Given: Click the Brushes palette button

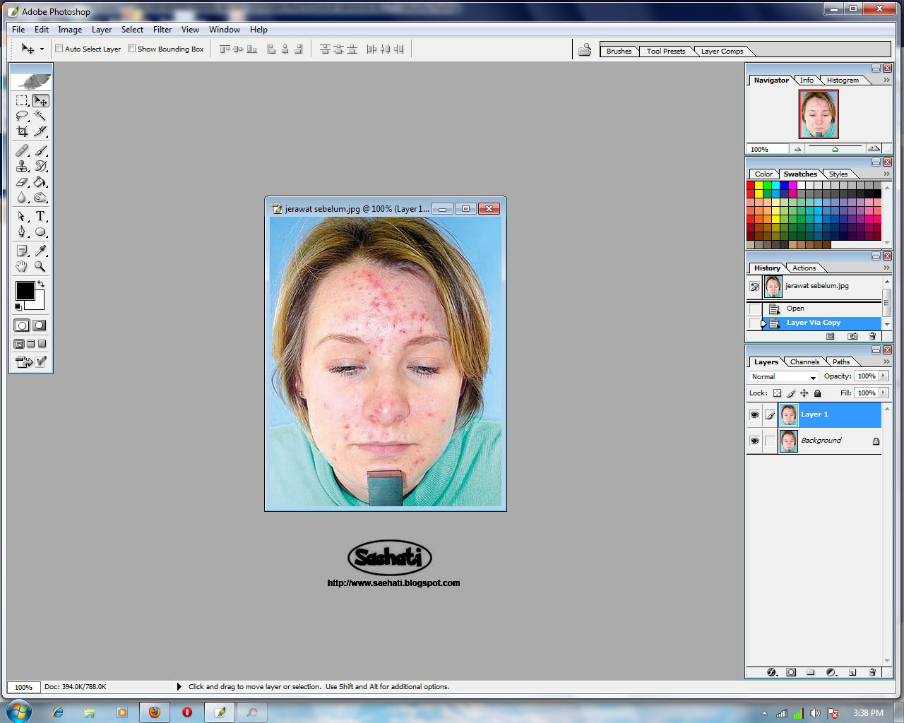Looking at the screenshot, I should [x=618, y=50].
